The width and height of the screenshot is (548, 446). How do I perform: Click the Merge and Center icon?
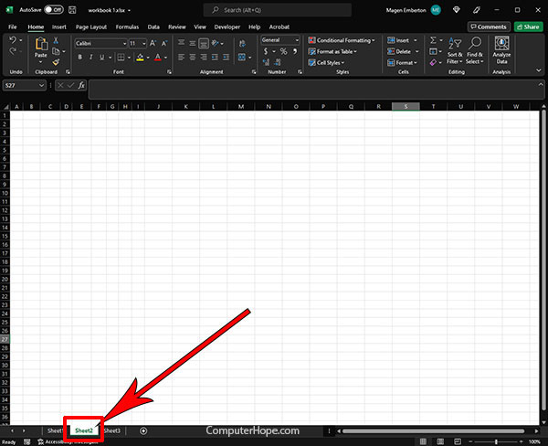(x=242, y=57)
